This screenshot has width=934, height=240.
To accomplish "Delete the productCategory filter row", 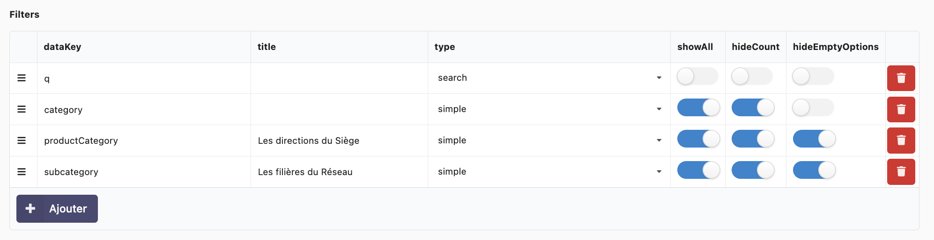I will pyautogui.click(x=901, y=141).
